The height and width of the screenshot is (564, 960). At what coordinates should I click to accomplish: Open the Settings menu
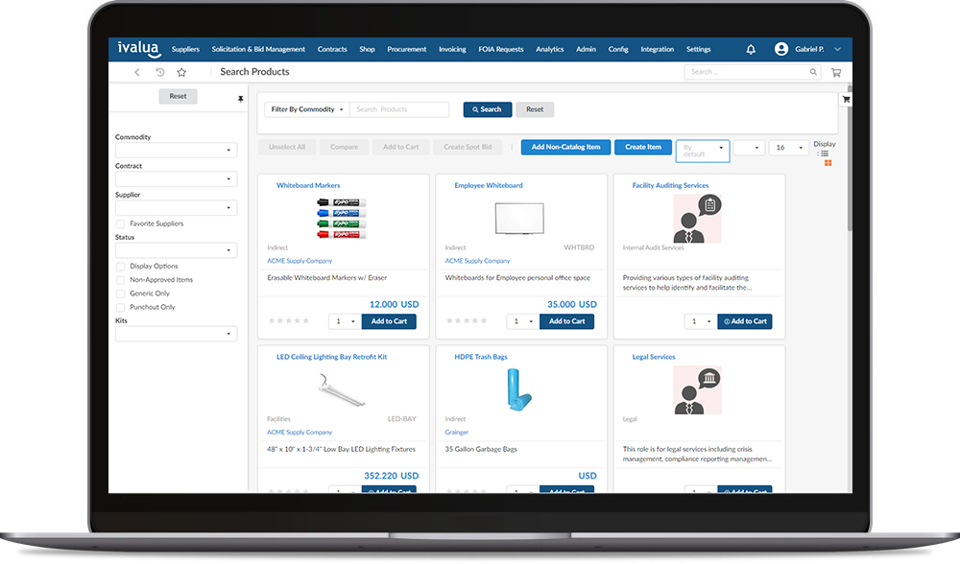click(699, 50)
